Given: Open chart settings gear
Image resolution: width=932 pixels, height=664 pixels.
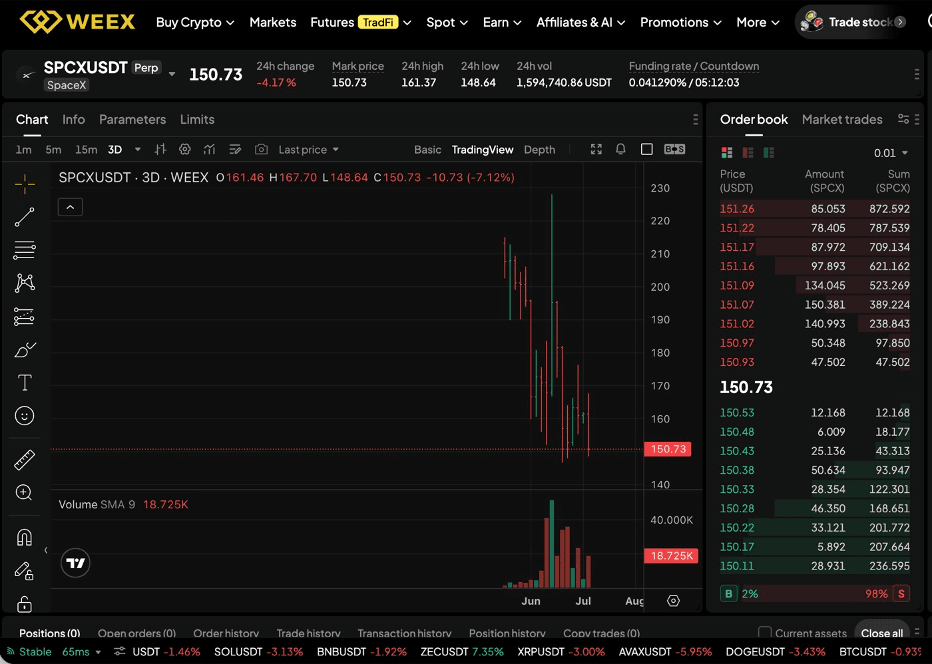Looking at the screenshot, I should [185, 150].
